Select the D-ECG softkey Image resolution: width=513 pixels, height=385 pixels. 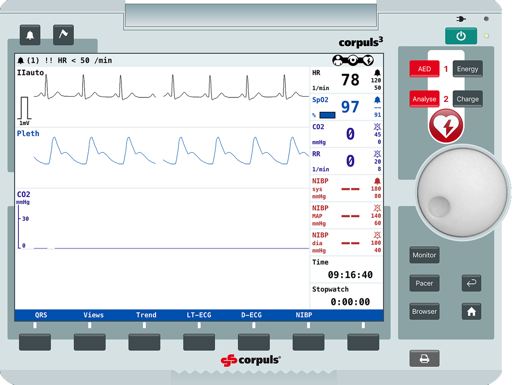click(251, 315)
